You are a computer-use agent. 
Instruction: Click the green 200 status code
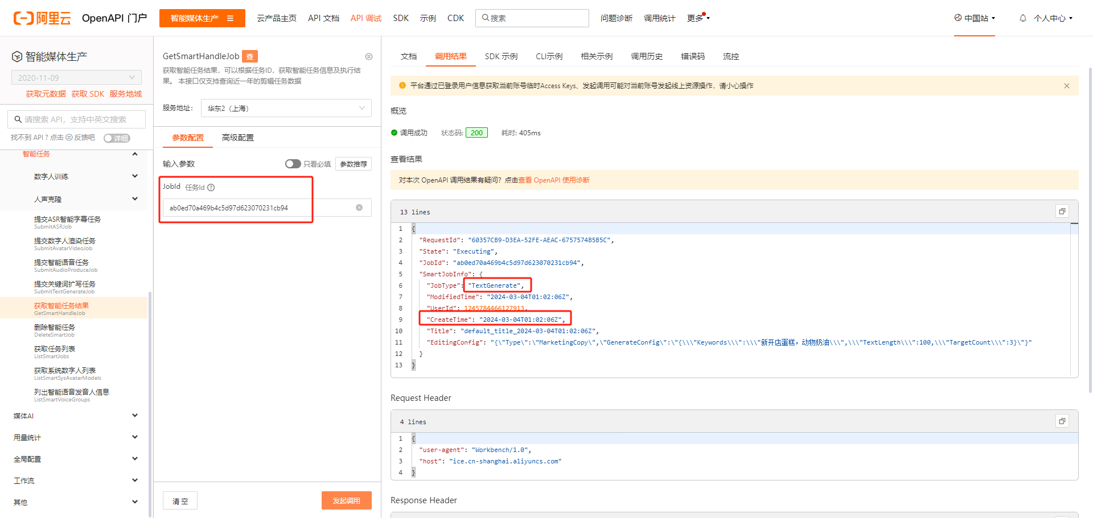click(476, 133)
